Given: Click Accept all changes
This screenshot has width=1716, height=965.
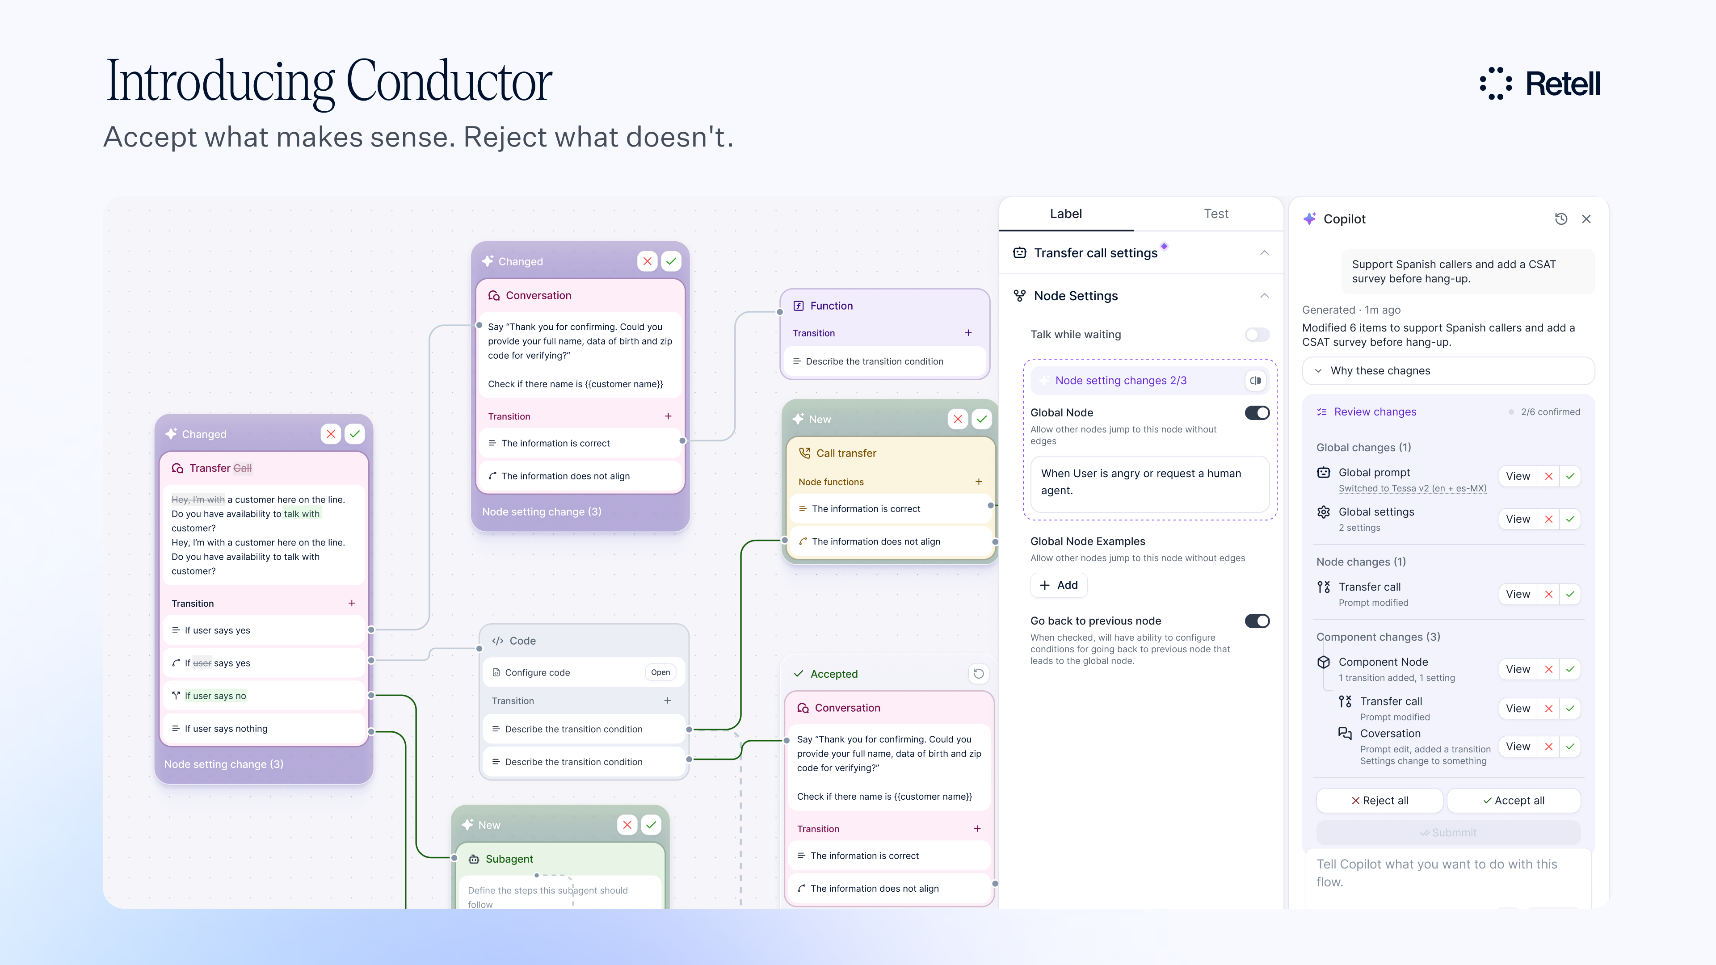Looking at the screenshot, I should [1514, 801].
